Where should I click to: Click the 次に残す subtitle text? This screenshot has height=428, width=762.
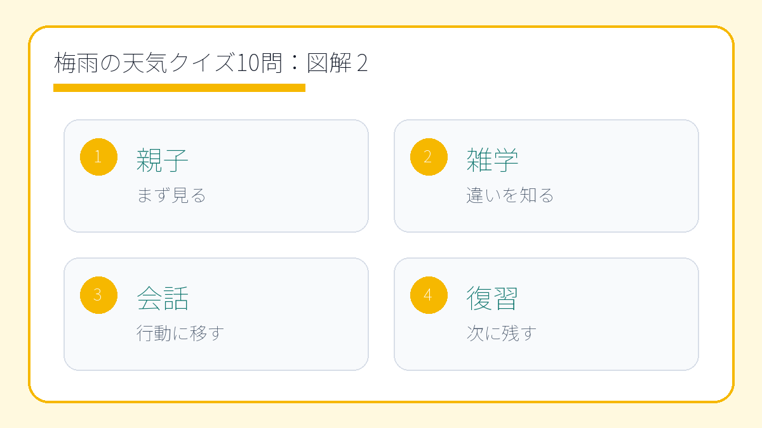tap(502, 334)
